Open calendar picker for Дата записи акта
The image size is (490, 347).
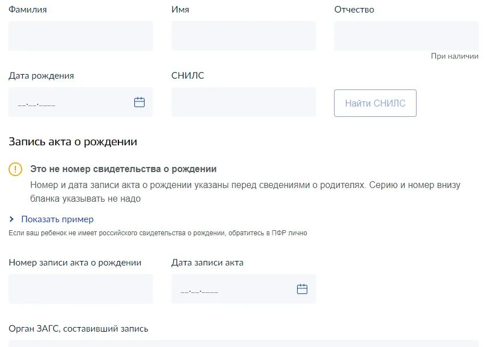pos(302,289)
